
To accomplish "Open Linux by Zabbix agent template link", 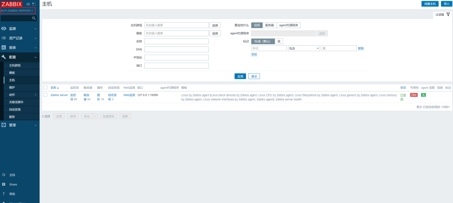I will click(195, 95).
